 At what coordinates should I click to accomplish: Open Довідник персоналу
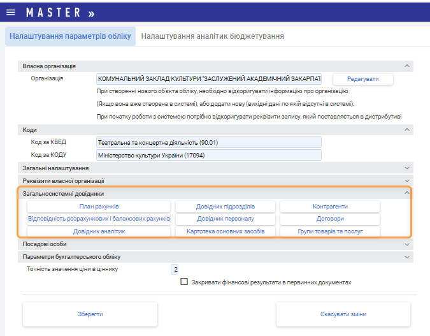(x=226, y=219)
